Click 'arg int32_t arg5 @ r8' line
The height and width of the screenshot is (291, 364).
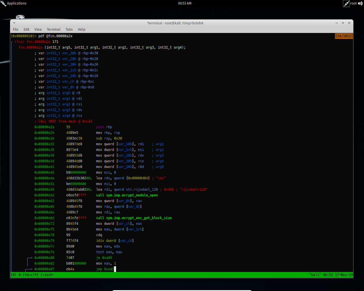(57, 93)
